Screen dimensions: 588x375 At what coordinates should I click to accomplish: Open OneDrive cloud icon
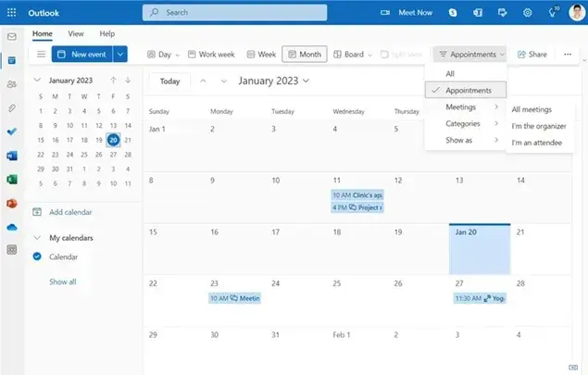coord(12,227)
